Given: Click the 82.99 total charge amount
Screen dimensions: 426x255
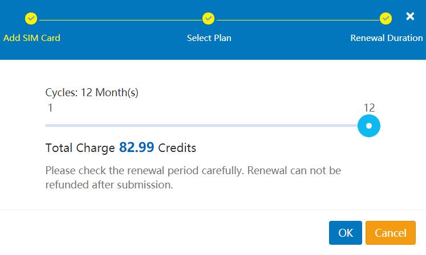Looking at the screenshot, I should (137, 147).
